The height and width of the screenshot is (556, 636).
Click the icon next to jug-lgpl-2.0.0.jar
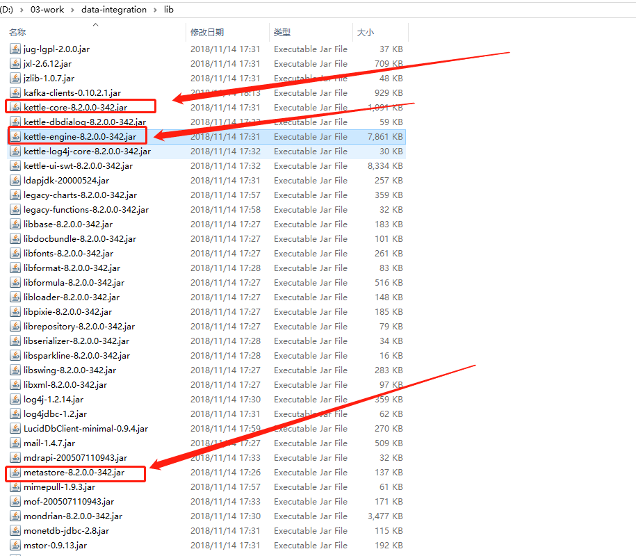coord(15,49)
